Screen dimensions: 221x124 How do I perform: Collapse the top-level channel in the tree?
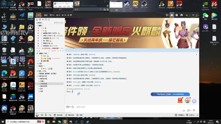coord(37,26)
